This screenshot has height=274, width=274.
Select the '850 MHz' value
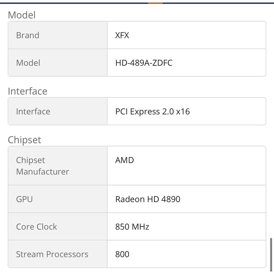tap(132, 227)
